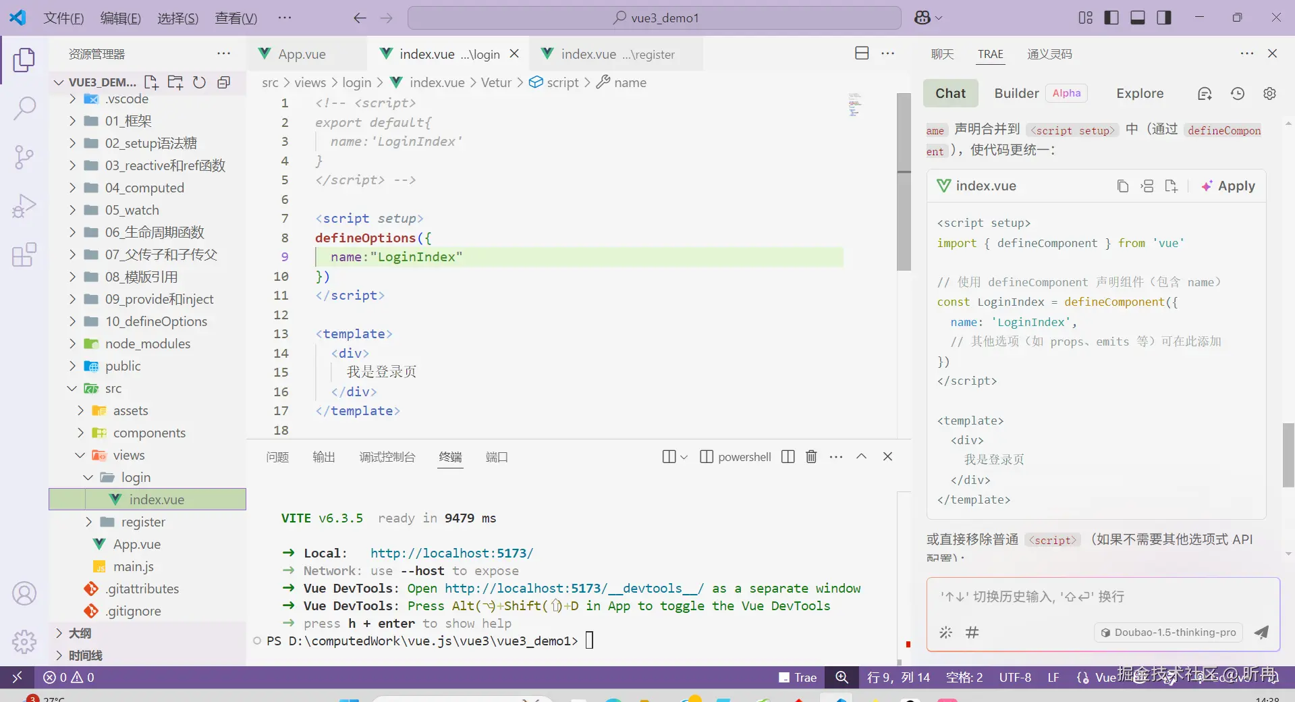This screenshot has height=702, width=1295.
Task: Click the editor minimap
Action: [x=854, y=105]
